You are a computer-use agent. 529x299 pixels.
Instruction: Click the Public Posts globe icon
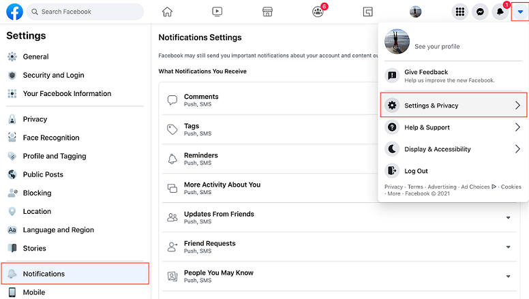[12, 174]
